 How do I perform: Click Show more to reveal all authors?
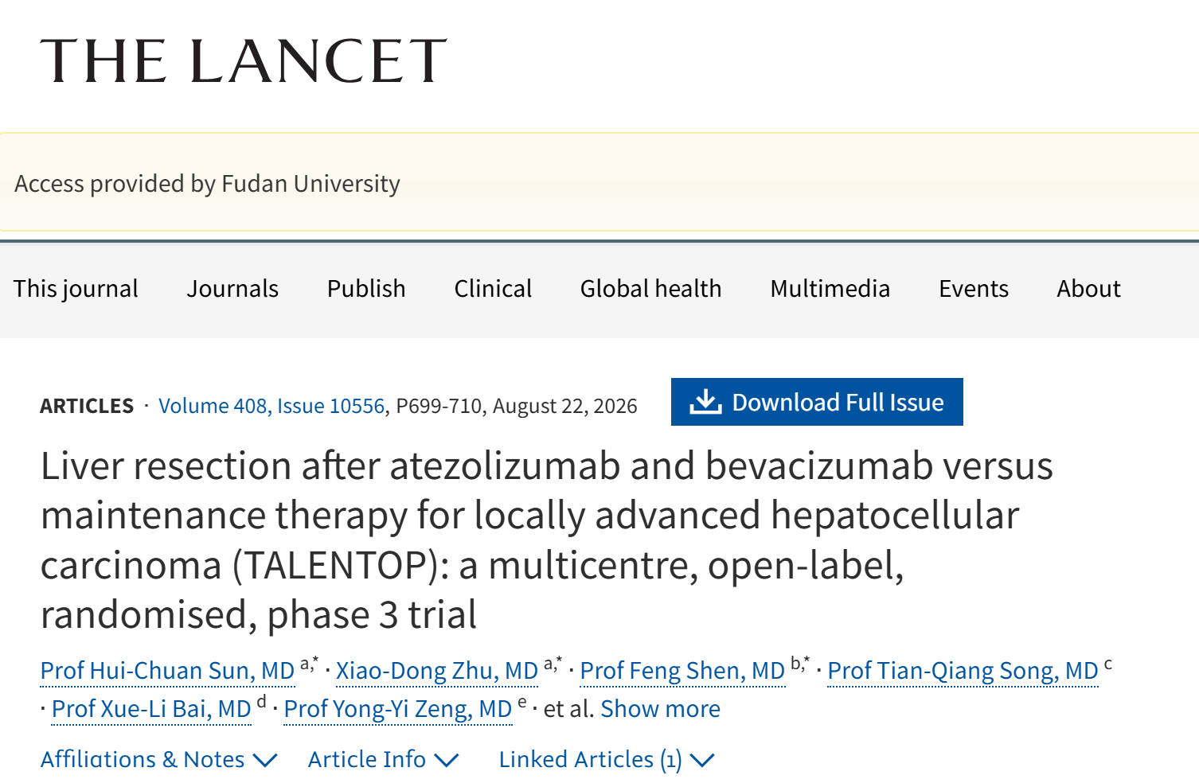click(x=660, y=709)
